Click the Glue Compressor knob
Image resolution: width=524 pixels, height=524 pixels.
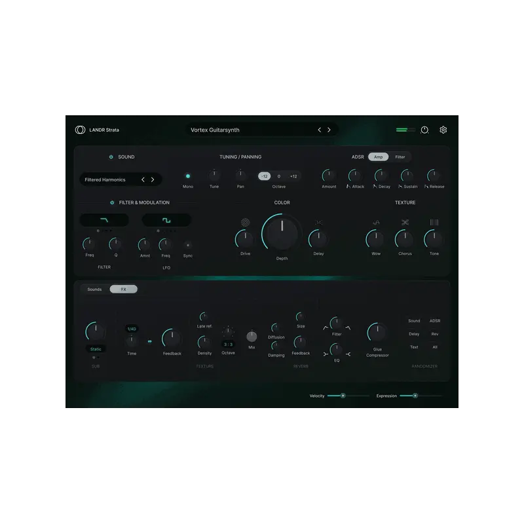coord(377,333)
